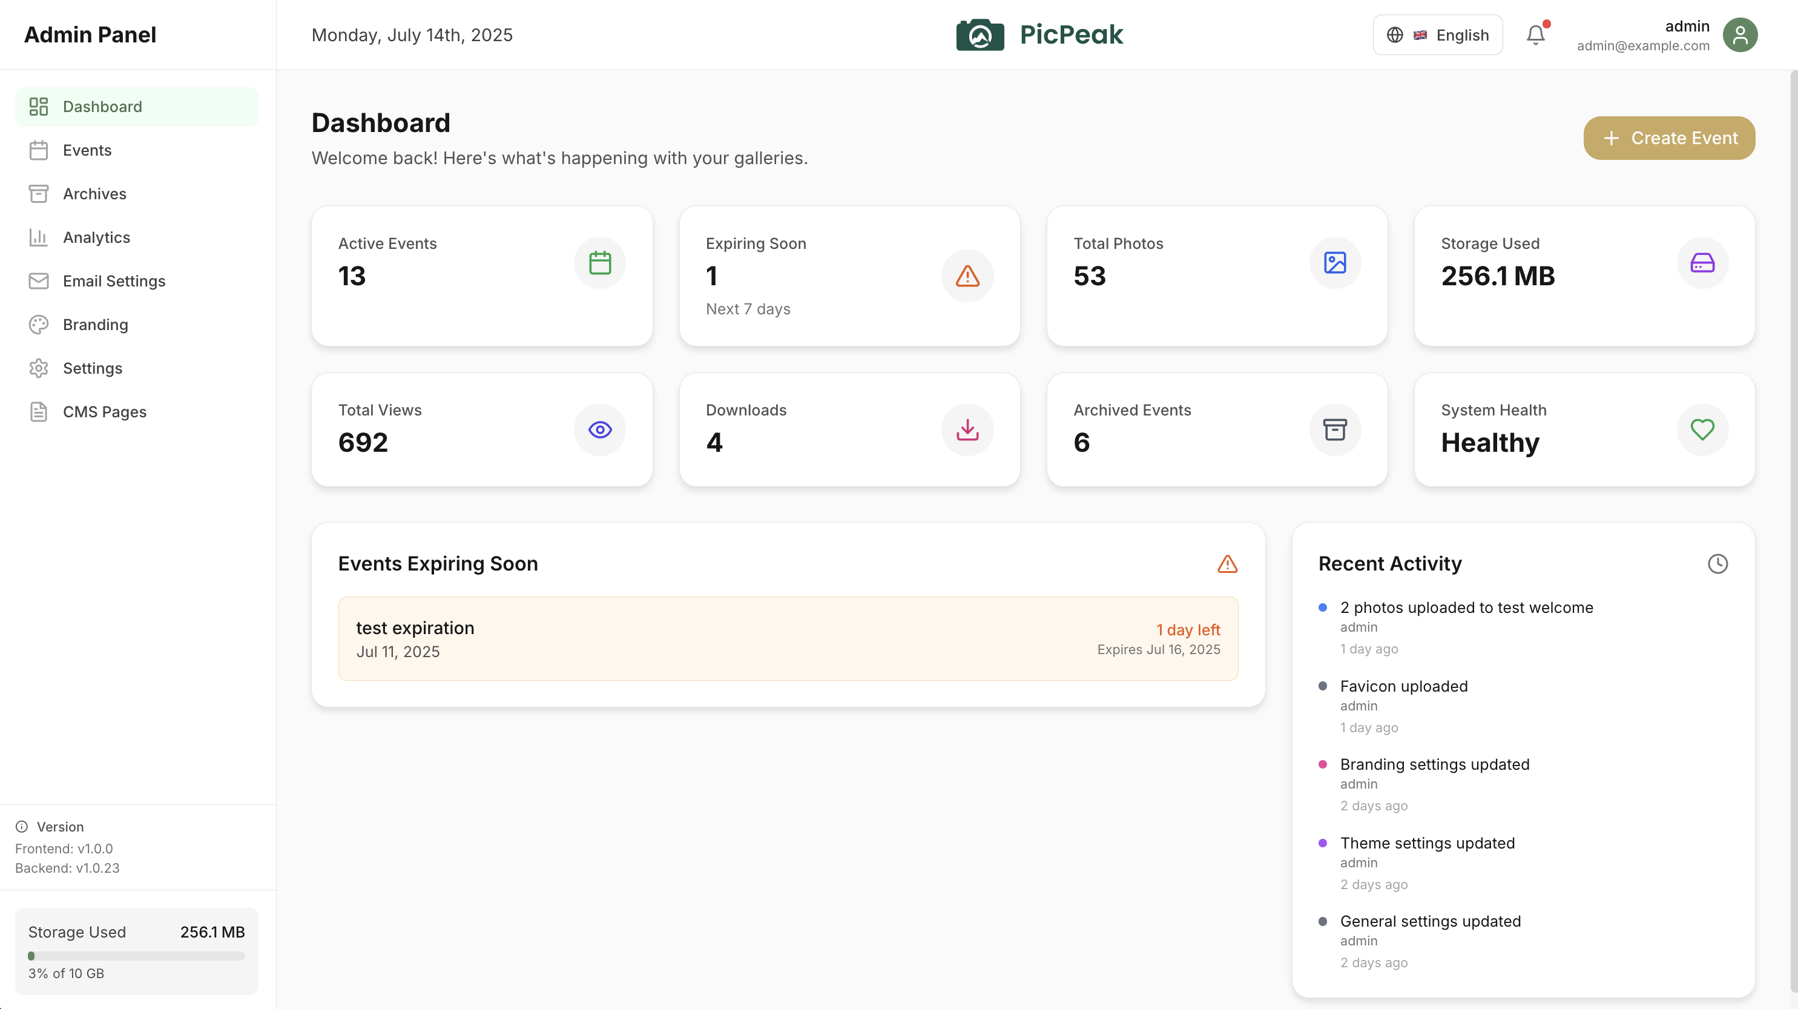This screenshot has height=1009, width=1798.
Task: Click the Active Events card value 13
Action: 352,277
